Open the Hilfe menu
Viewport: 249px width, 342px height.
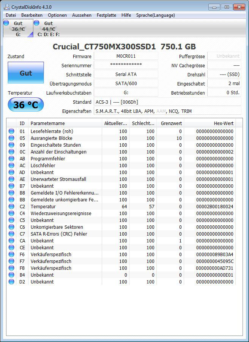point(126,15)
